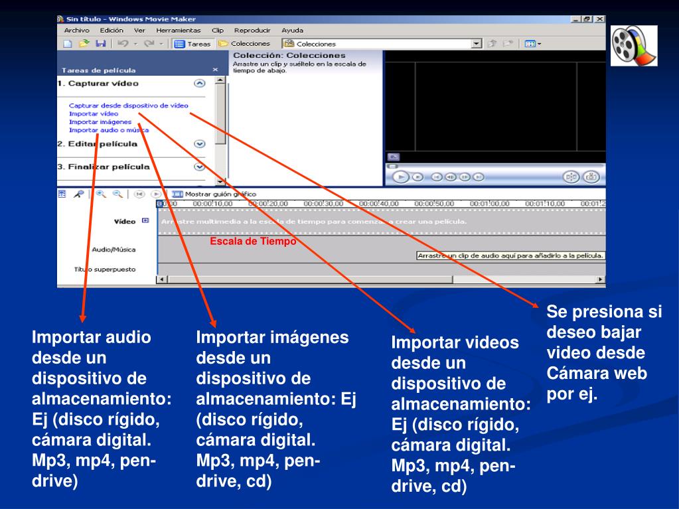Zoom out on the timeline with magnifier minus
Image resolution: width=679 pixels, height=509 pixels.
point(117,194)
